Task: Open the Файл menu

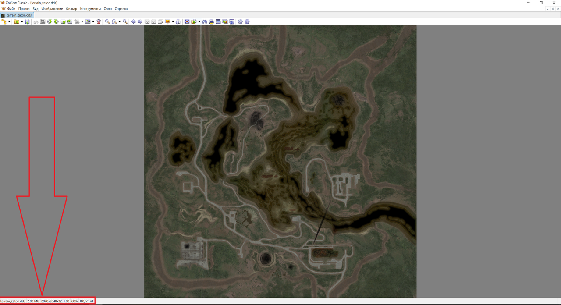Action: [11, 9]
